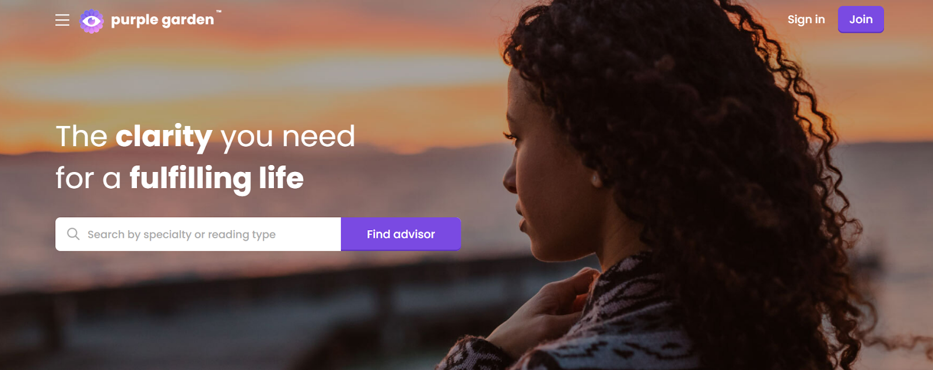Click the bold word "clarity" in the headline
Image resolution: width=933 pixels, height=370 pixels.
[164, 138]
